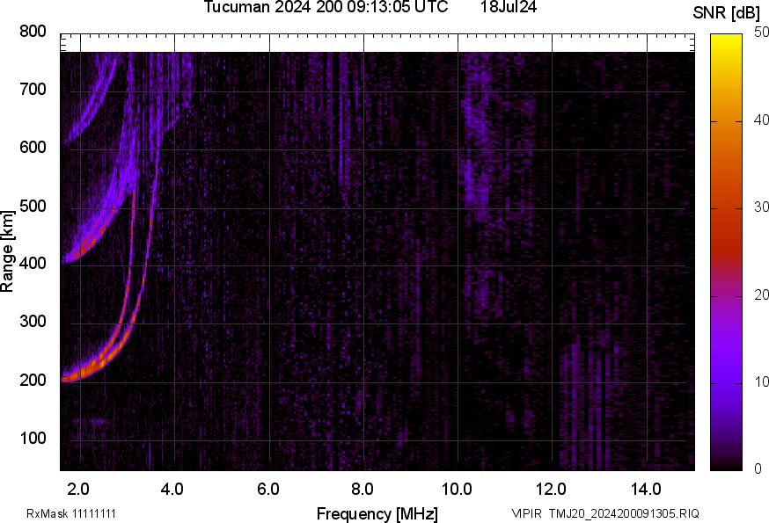The height and width of the screenshot is (523, 769).
Task: Click the colorbar tick label '10'
Action: click(x=761, y=382)
